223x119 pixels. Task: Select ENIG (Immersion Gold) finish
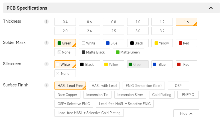coord(144,86)
